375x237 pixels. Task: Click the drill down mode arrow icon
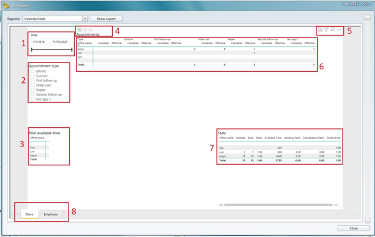pos(320,30)
